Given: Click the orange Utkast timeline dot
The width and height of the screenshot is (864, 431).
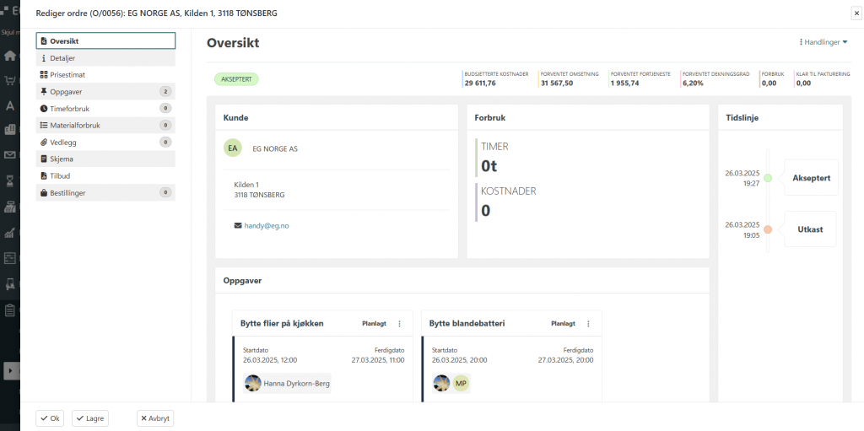Looking at the screenshot, I should (x=768, y=229).
